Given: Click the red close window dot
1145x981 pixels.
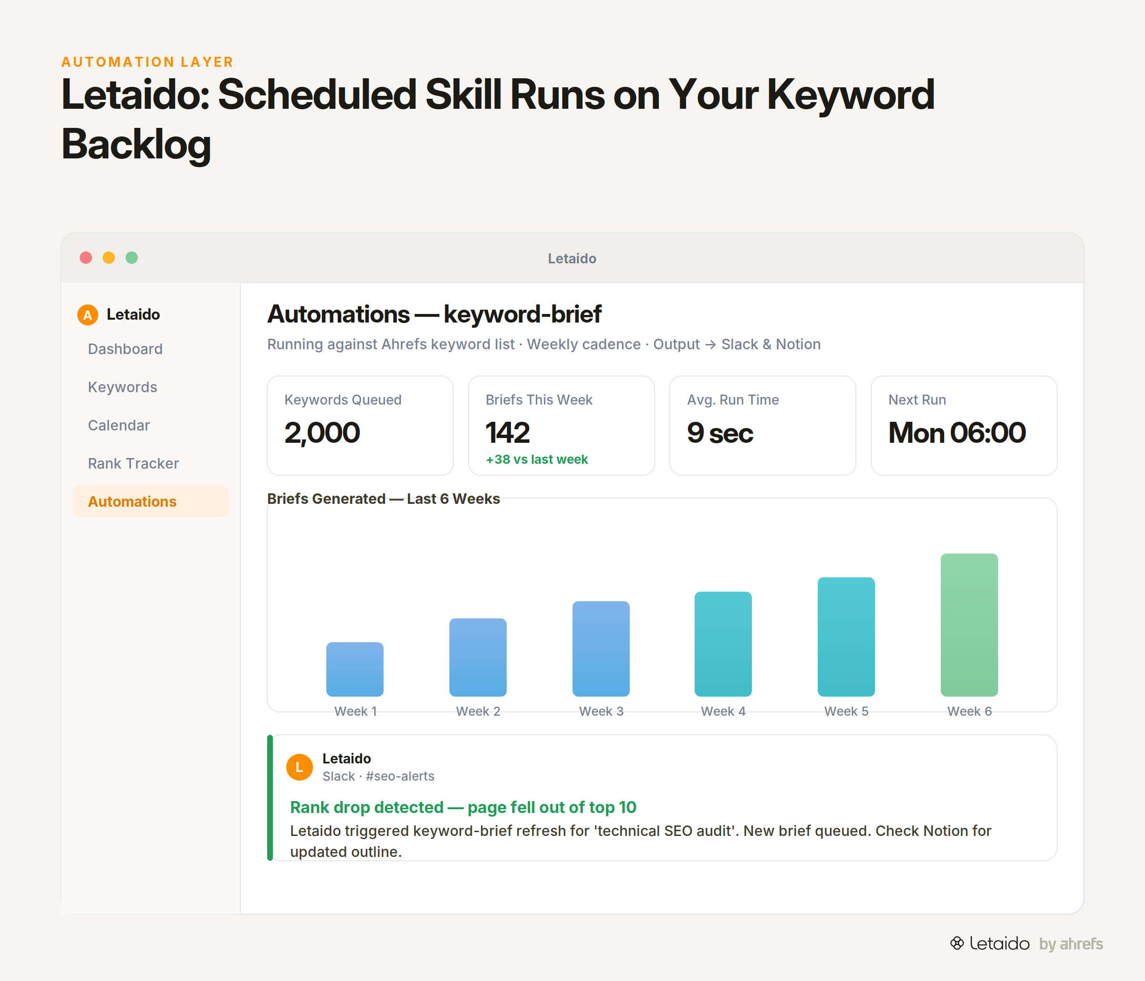Looking at the screenshot, I should [x=86, y=258].
